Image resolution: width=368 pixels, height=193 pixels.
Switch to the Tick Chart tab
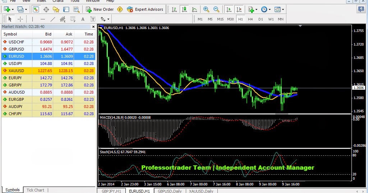[35, 190]
